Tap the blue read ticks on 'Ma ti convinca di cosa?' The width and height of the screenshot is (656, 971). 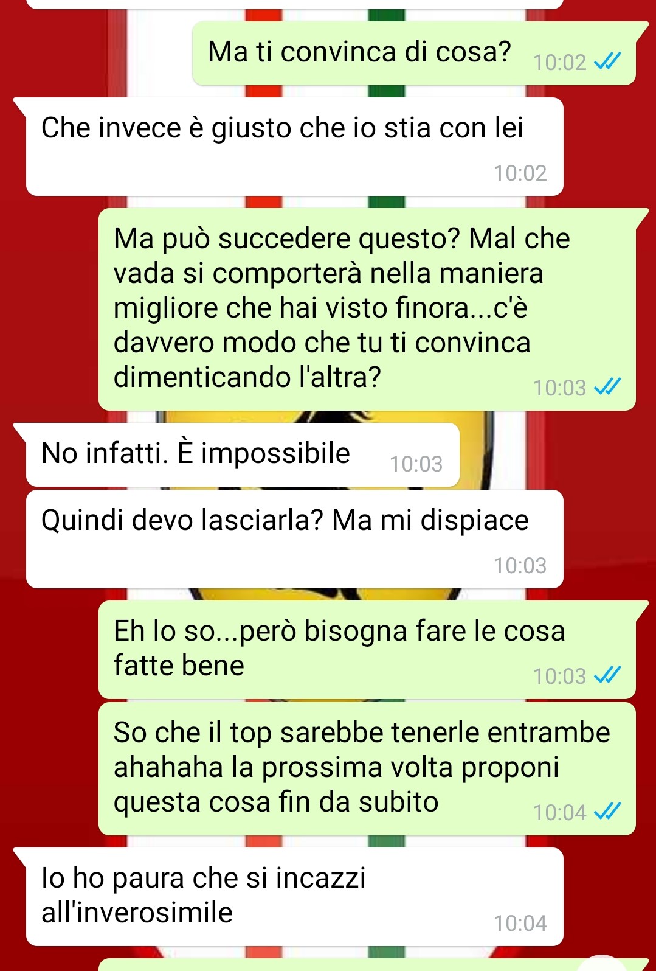coord(607,61)
